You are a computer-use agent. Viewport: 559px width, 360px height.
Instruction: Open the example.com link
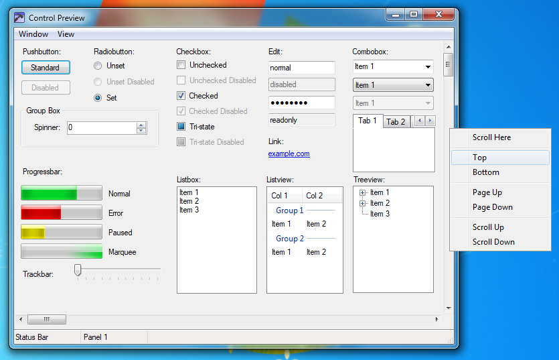point(289,154)
